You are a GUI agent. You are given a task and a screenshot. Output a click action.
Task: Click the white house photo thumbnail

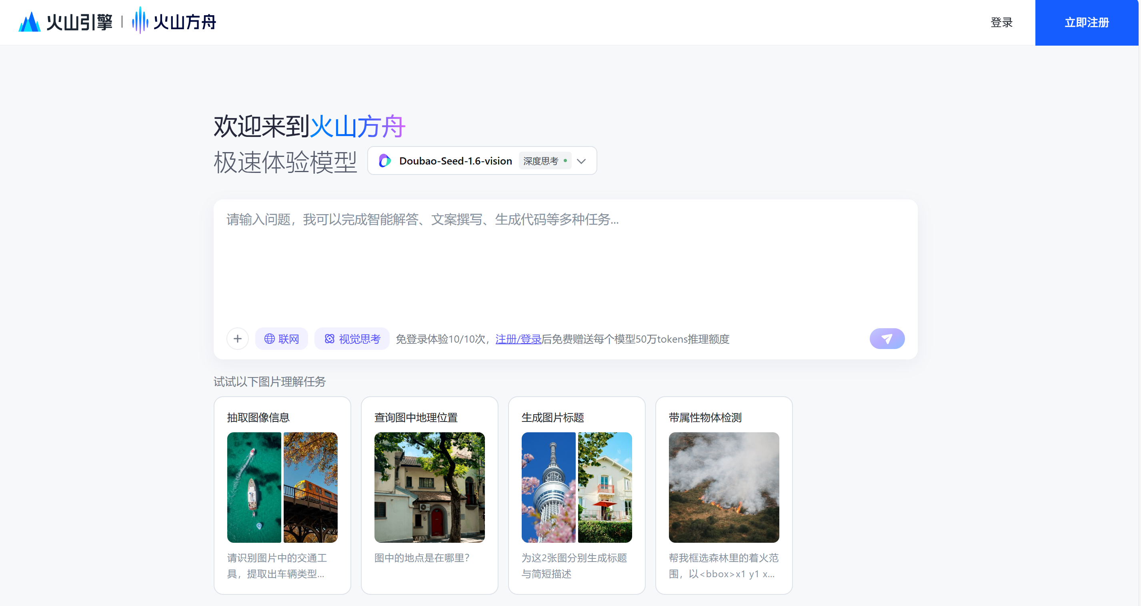coord(605,487)
